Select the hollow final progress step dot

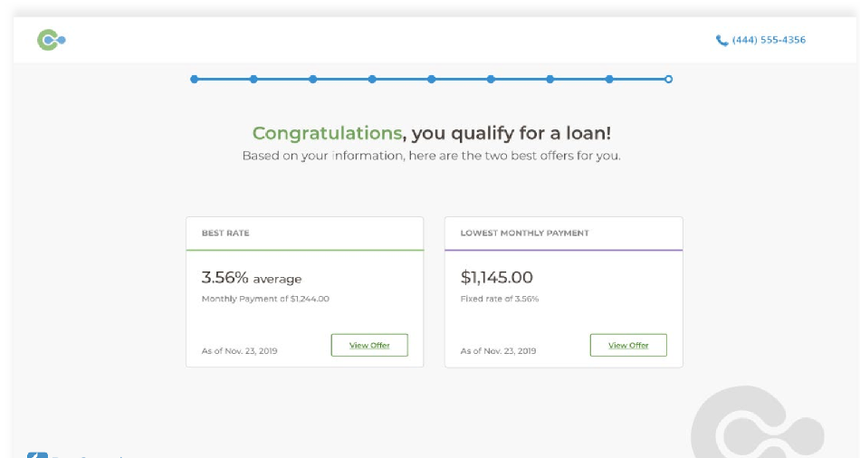click(668, 79)
